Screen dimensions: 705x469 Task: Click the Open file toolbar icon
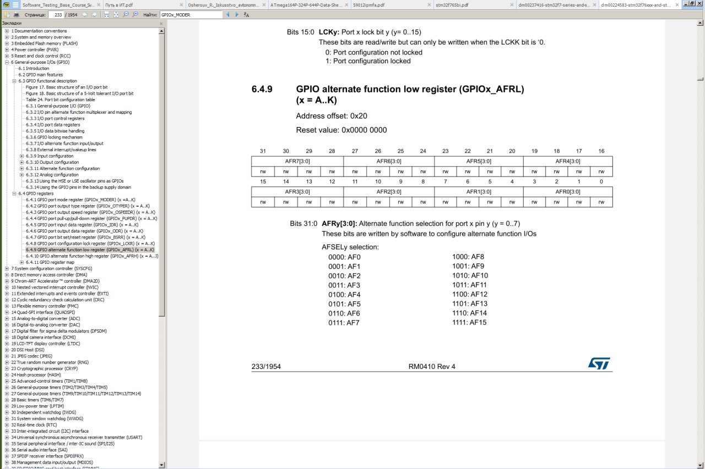click(x=7, y=14)
